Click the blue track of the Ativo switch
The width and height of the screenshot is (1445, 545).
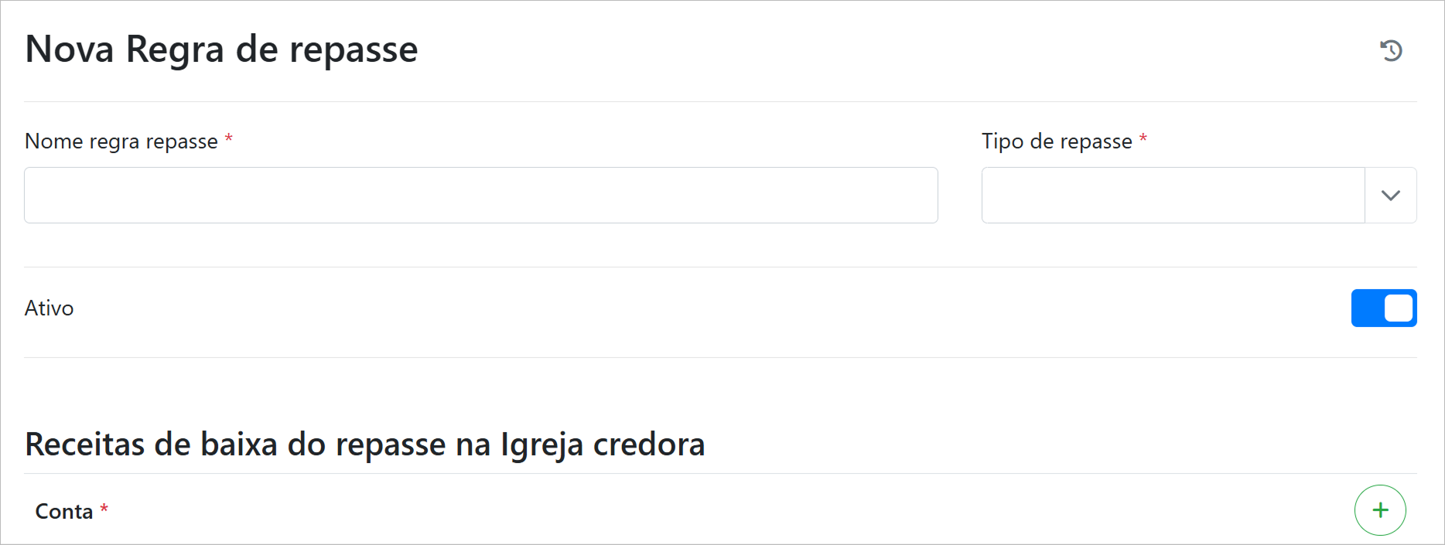(1367, 308)
